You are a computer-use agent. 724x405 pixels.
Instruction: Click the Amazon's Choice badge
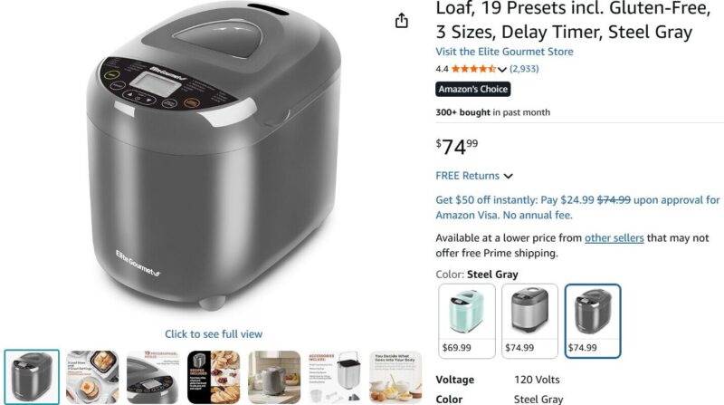(x=472, y=89)
